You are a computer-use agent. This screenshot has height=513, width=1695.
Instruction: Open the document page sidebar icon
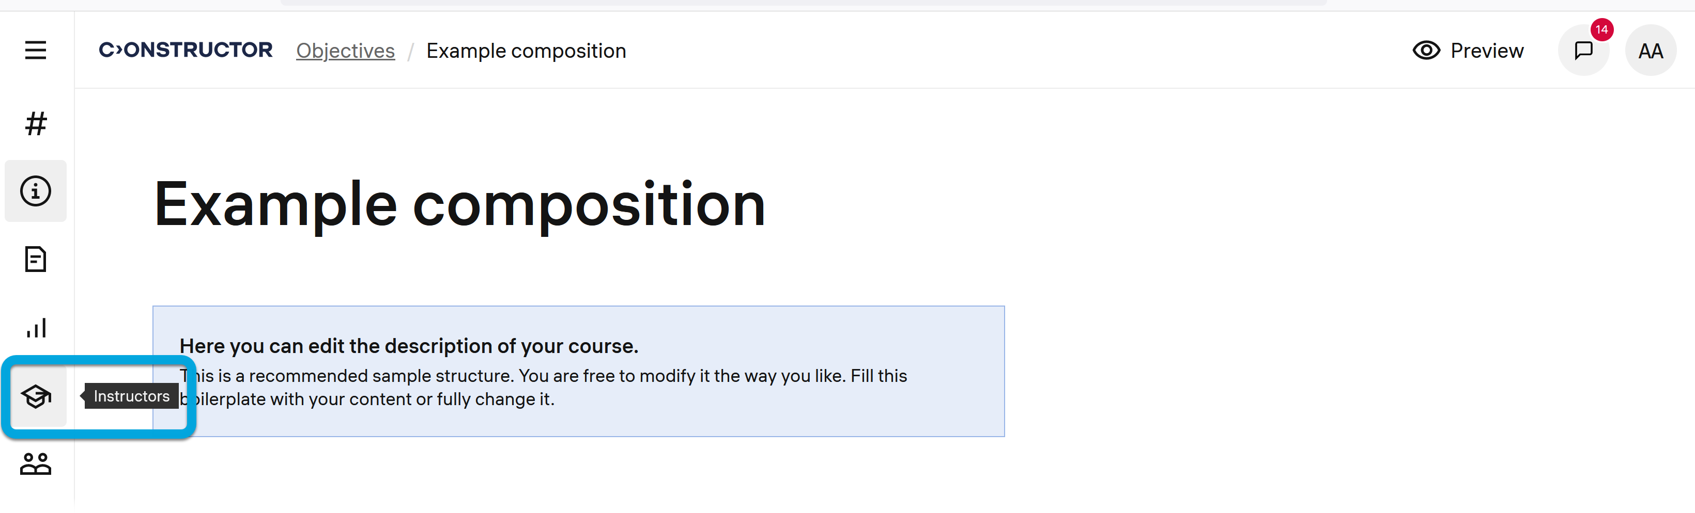[36, 259]
